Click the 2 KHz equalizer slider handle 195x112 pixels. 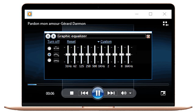(x=108, y=54)
